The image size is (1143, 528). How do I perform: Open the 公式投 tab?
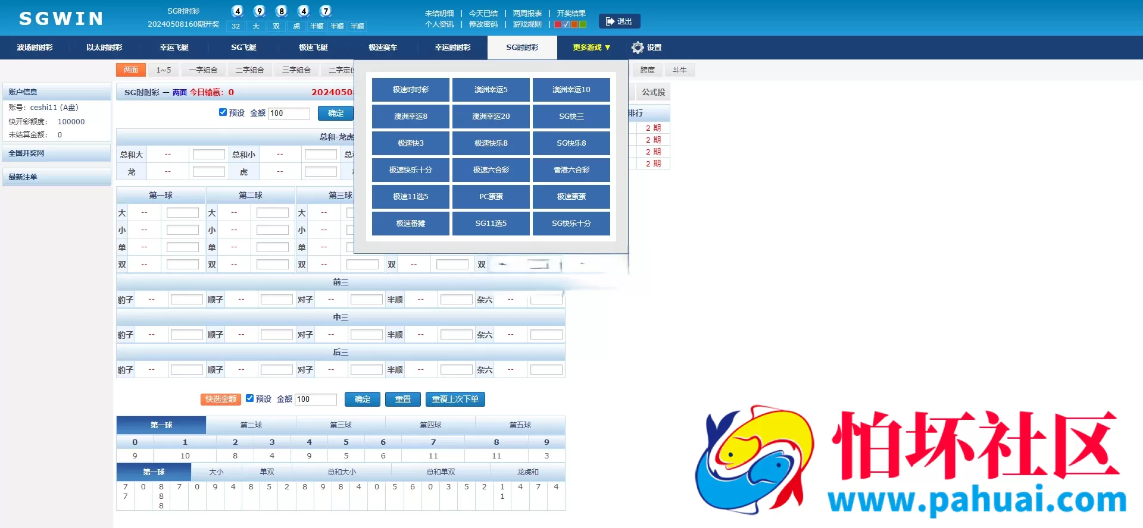pos(654,92)
